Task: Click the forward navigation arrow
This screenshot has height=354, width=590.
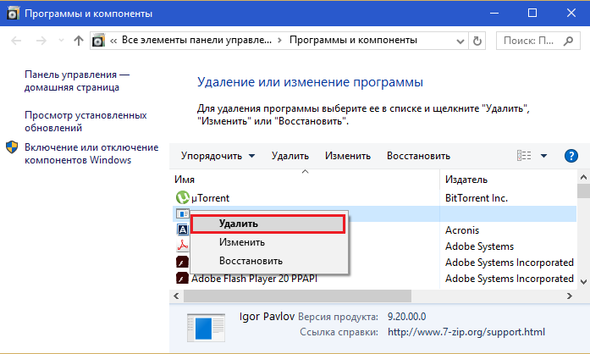Action: click(x=41, y=41)
